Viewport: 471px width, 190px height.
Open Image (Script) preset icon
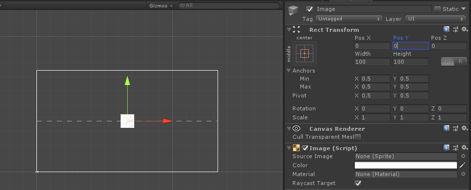click(x=456, y=148)
